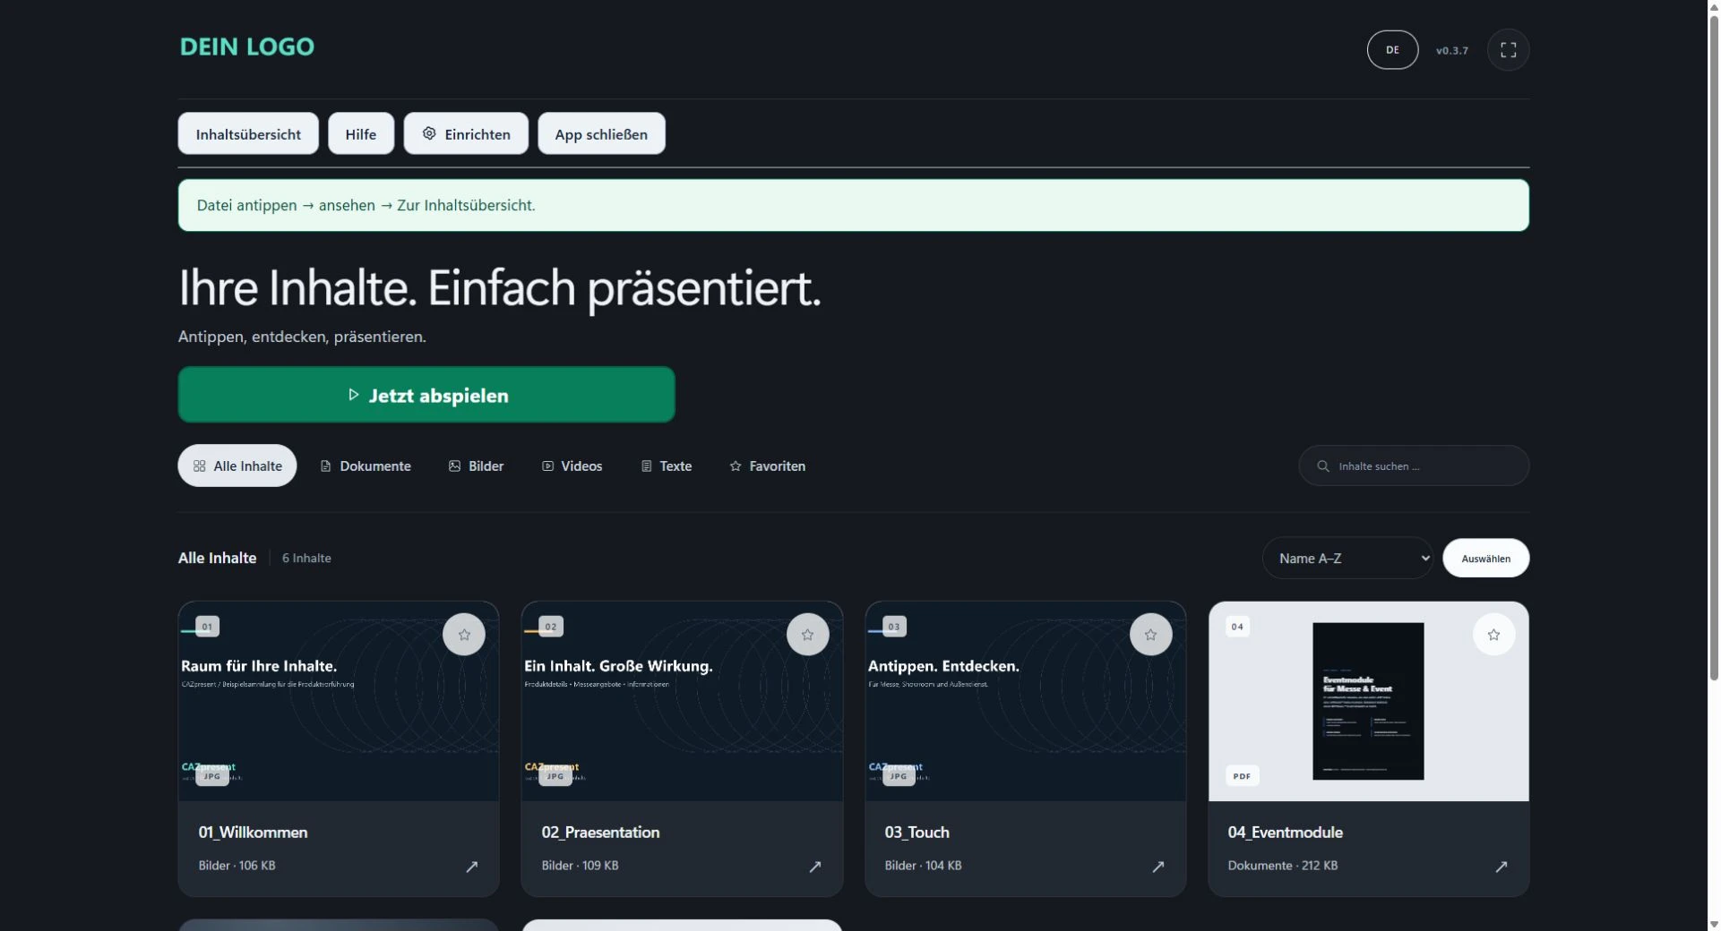Toggle fullscreen mode icon
The width and height of the screenshot is (1721, 931).
(1509, 50)
